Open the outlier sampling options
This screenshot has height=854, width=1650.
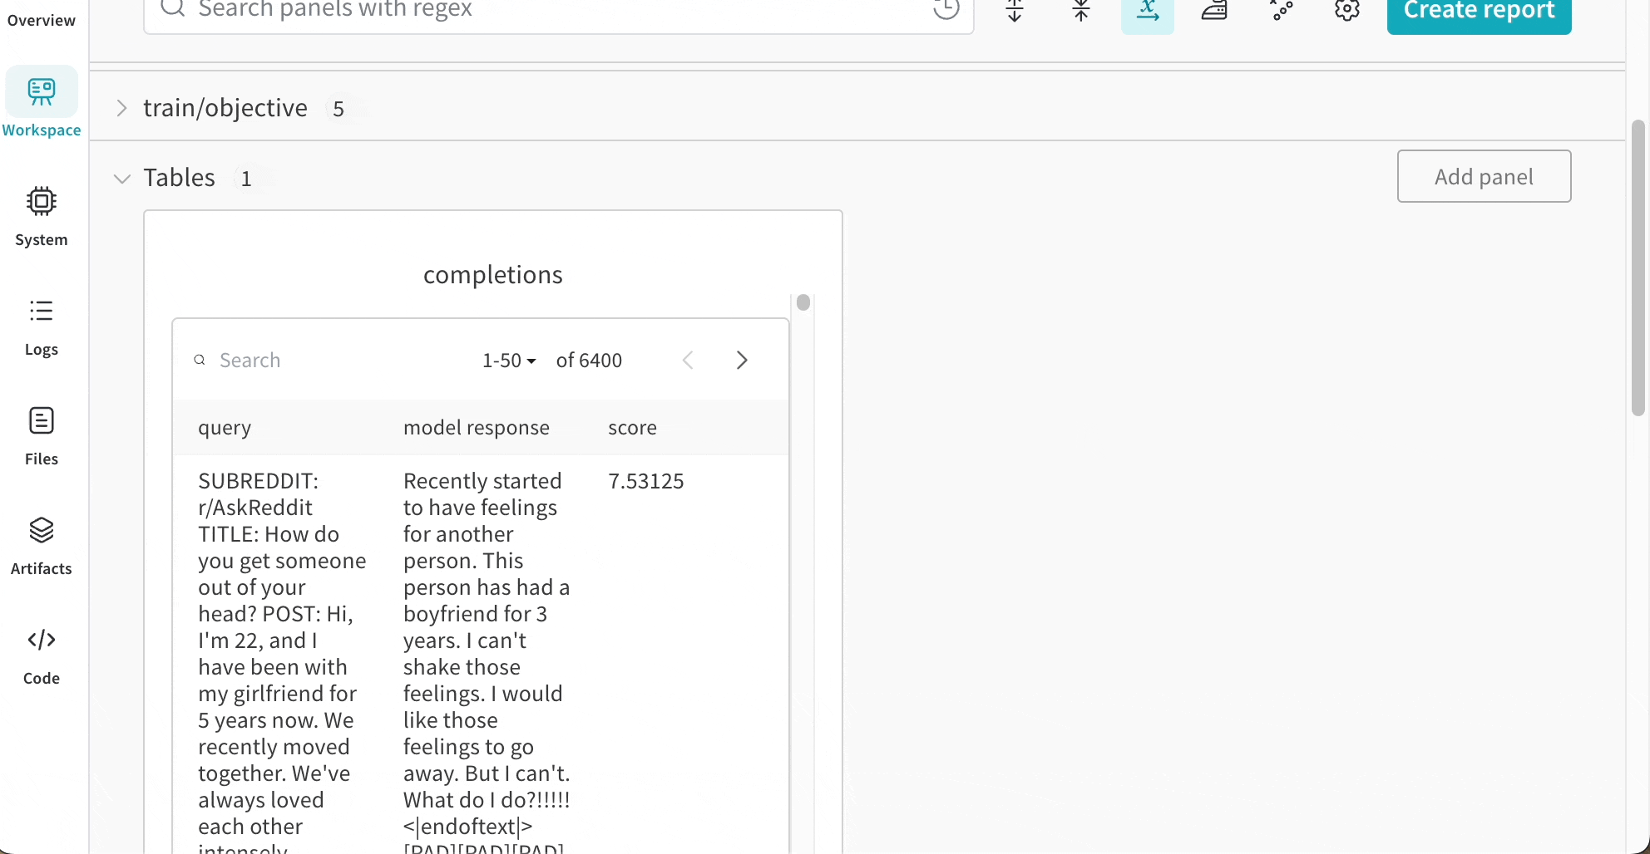[1282, 11]
